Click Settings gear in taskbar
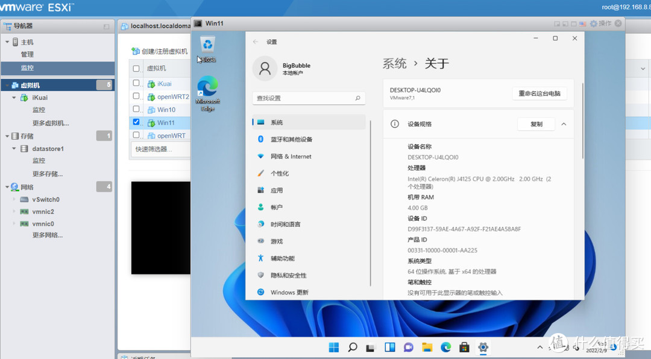This screenshot has height=359, width=651. coord(483,348)
